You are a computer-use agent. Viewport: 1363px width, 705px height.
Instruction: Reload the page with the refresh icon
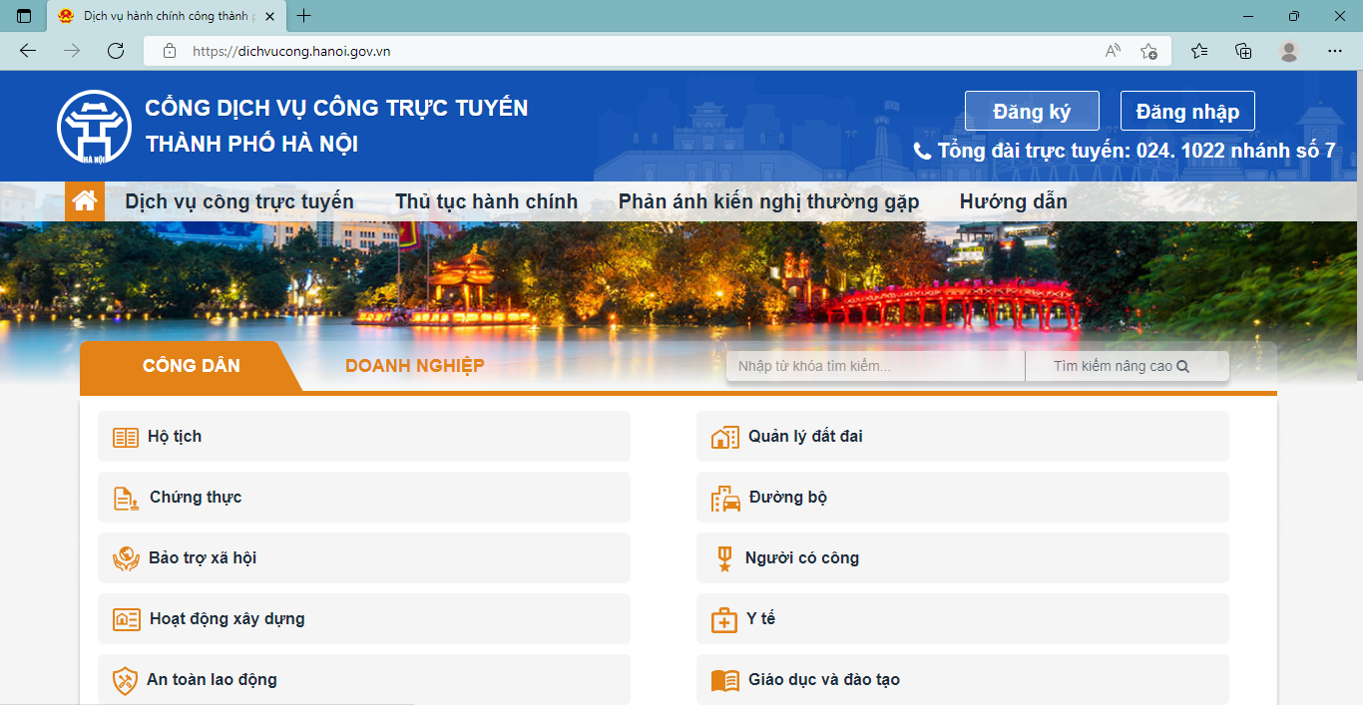[116, 51]
